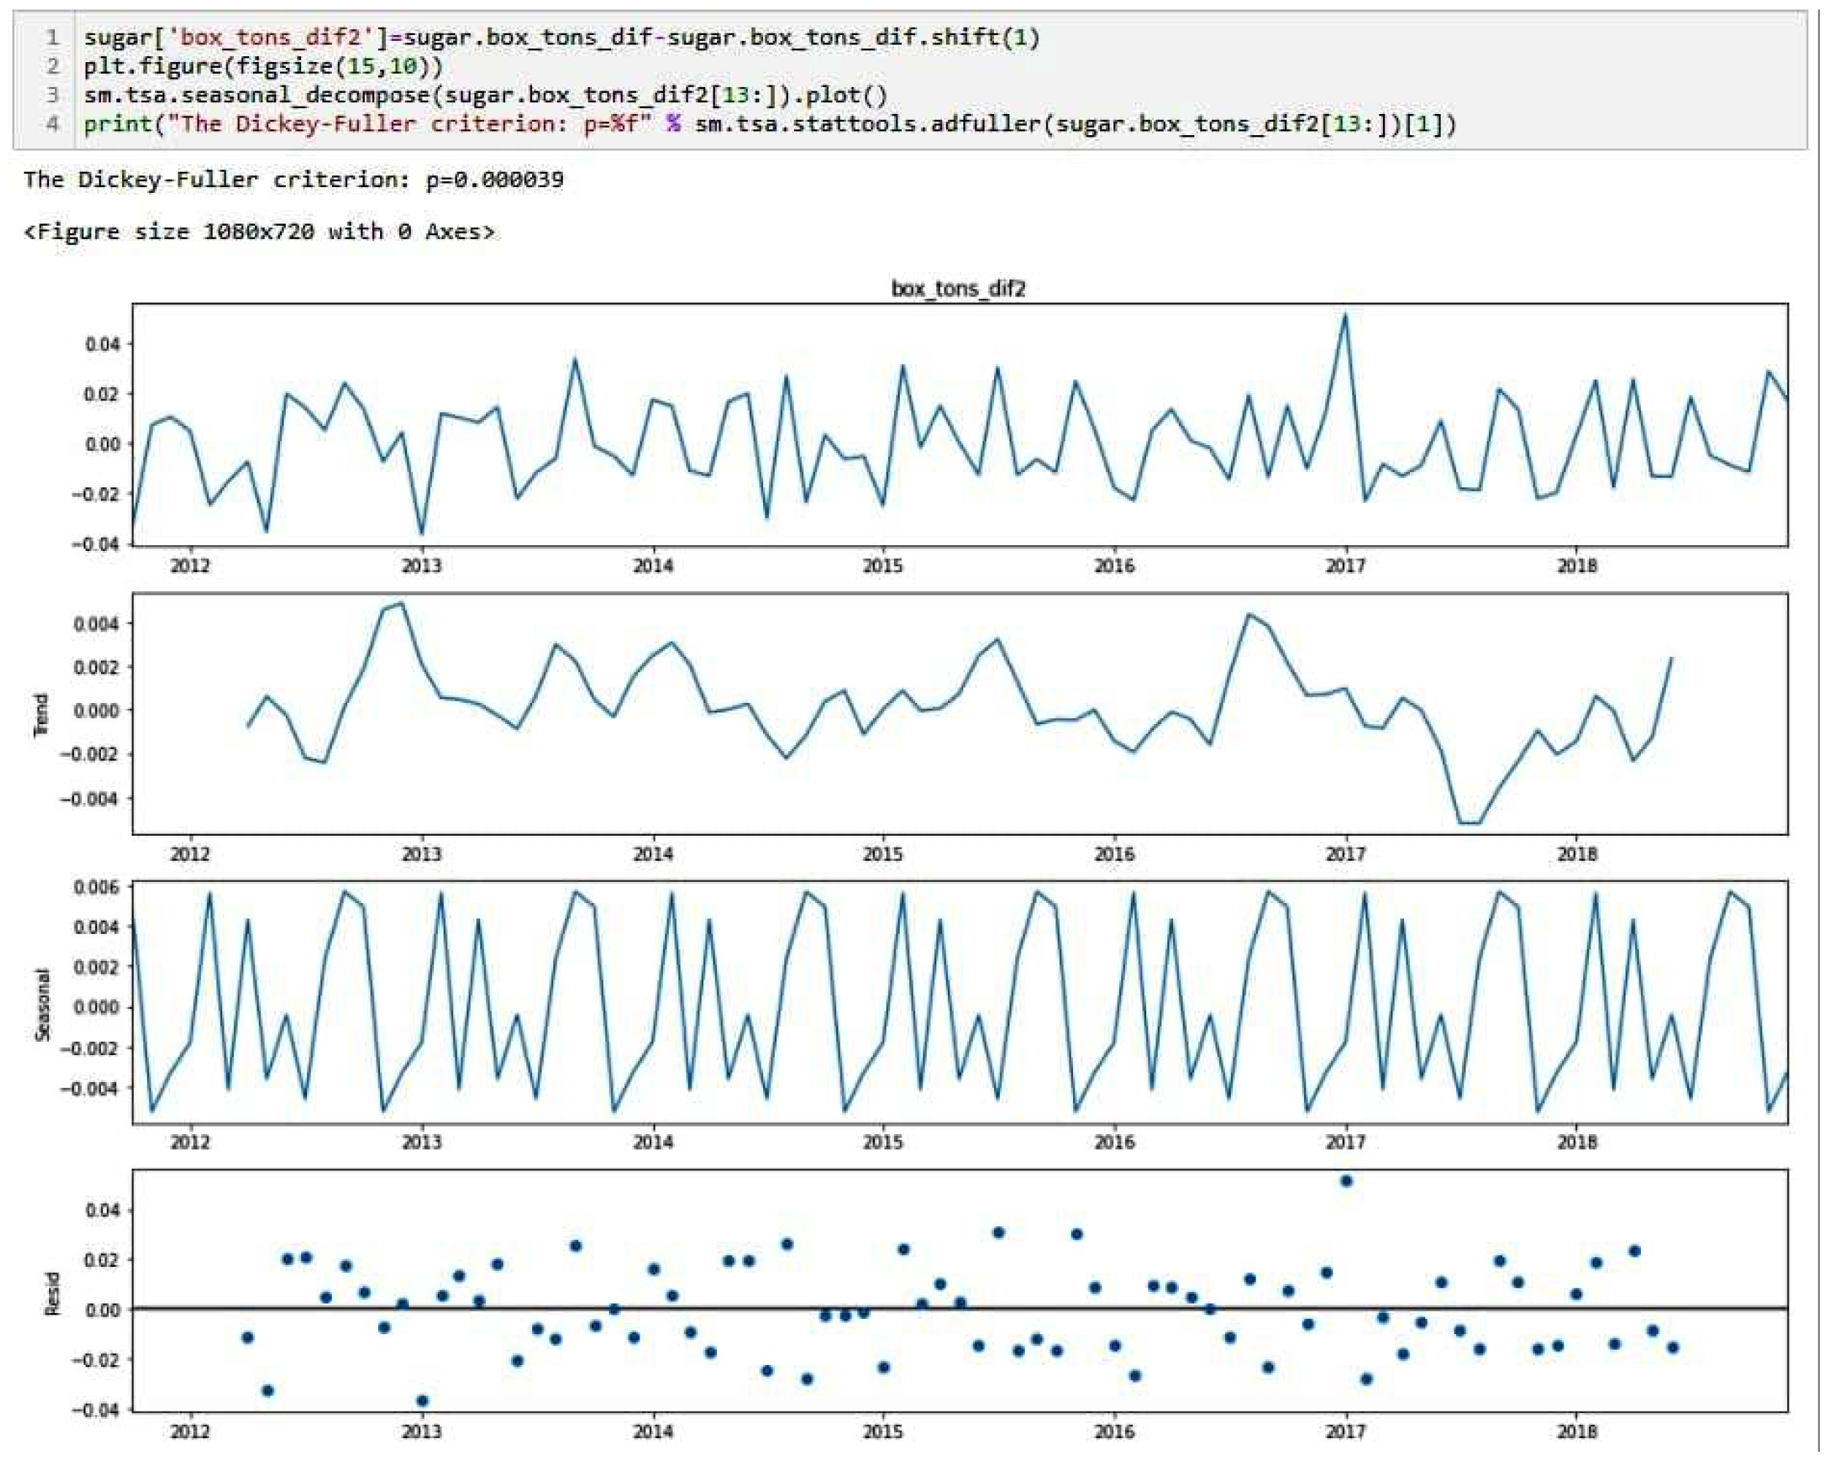Click the sugar['box_tons_dif2'] assignment code line

561,37
